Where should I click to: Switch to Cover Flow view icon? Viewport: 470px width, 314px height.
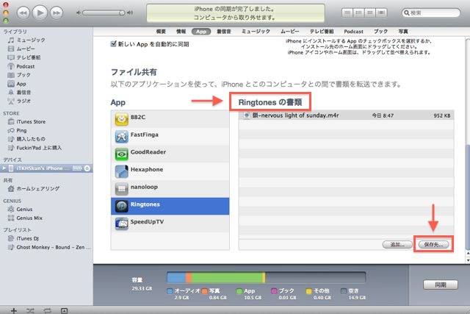(381, 13)
